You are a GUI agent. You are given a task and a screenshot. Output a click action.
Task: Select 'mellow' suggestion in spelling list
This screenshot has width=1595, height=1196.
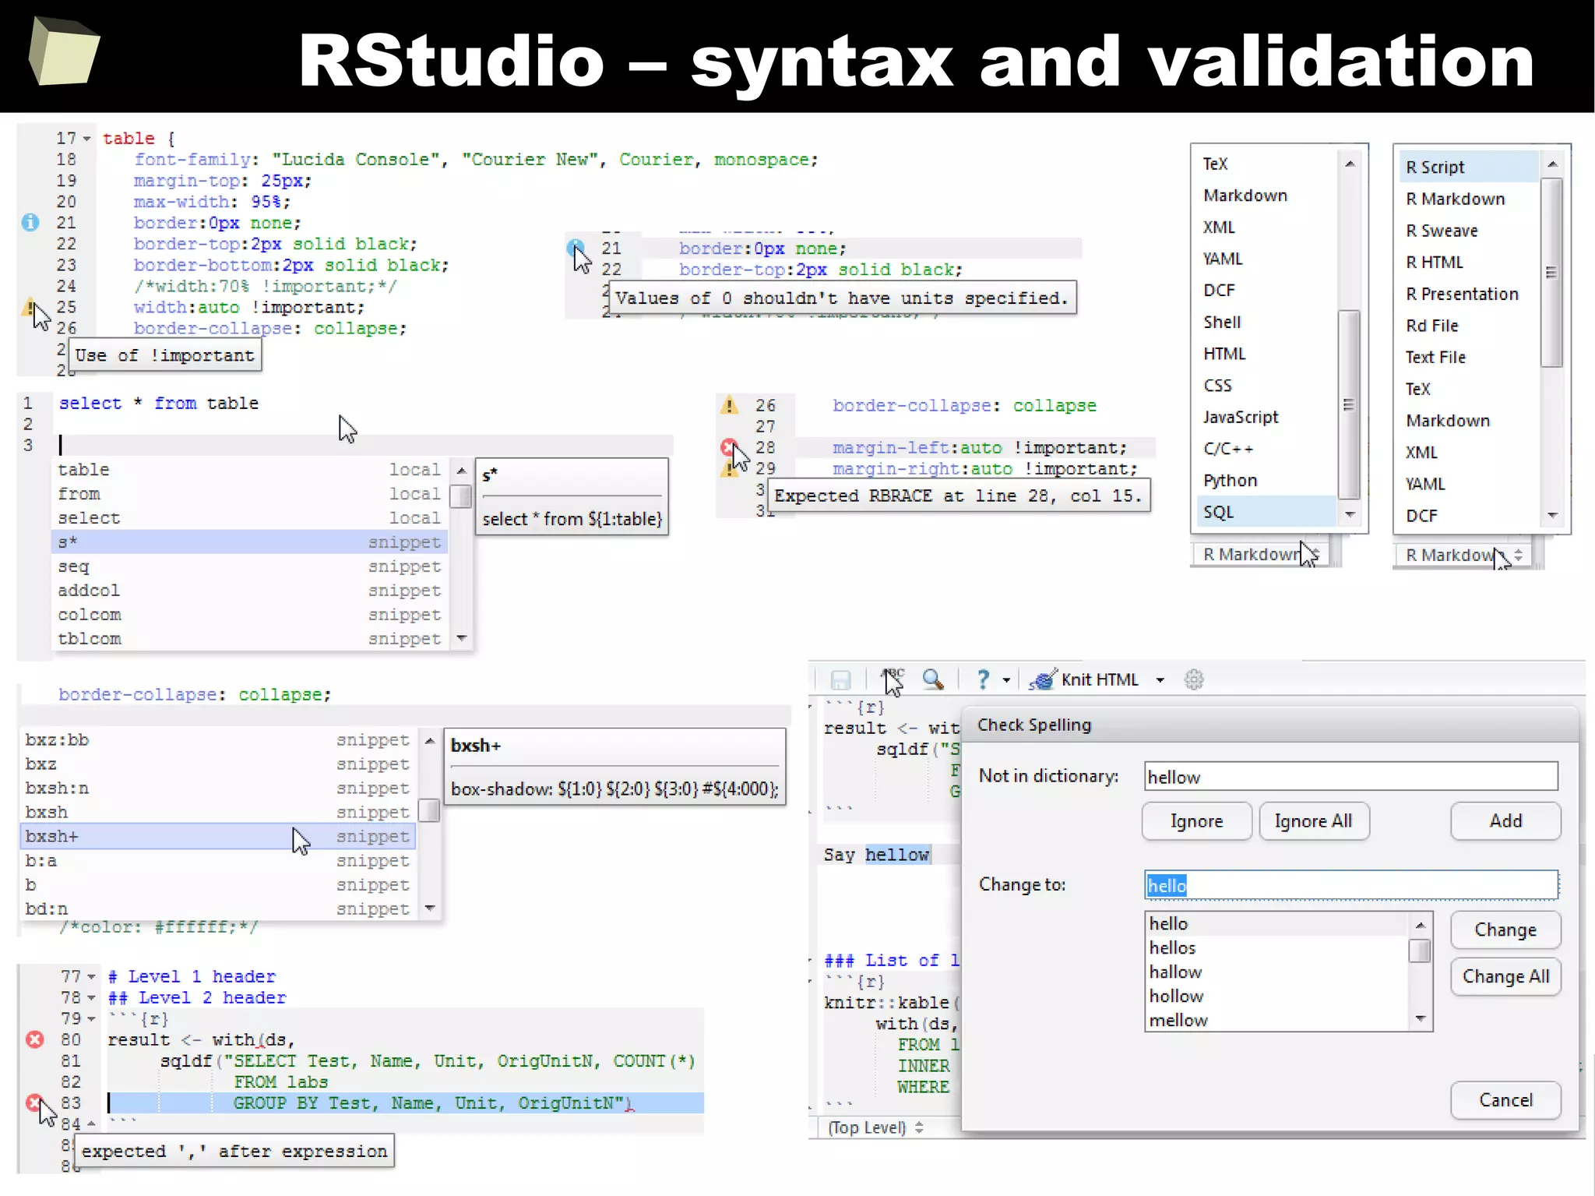point(1277,1021)
